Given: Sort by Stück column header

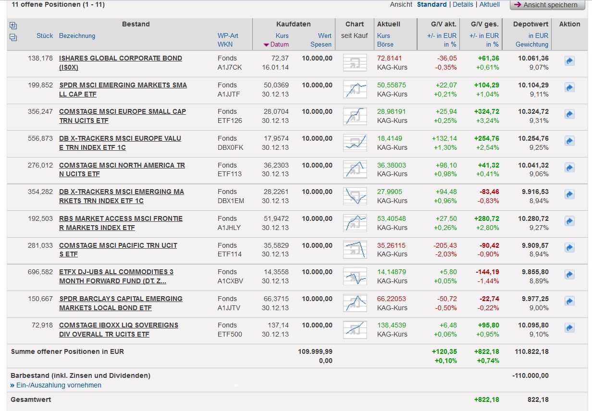Looking at the screenshot, I should pyautogui.click(x=45, y=36).
